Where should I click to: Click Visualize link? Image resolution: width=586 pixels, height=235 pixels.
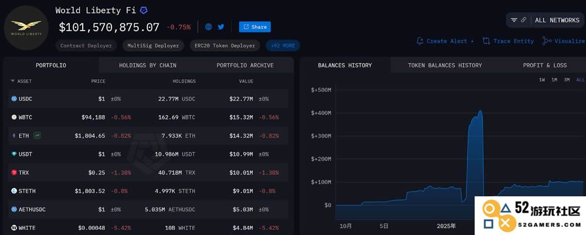570,41
